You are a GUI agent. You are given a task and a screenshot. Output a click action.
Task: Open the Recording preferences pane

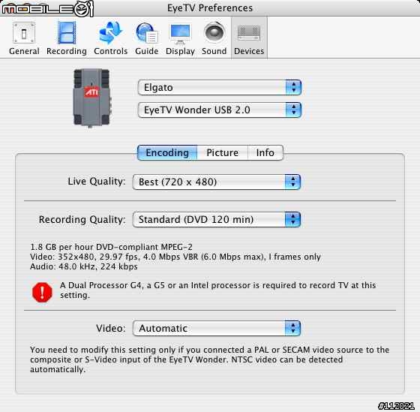(x=67, y=38)
